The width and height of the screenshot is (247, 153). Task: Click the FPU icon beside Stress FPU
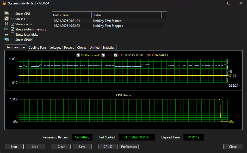[7, 19]
